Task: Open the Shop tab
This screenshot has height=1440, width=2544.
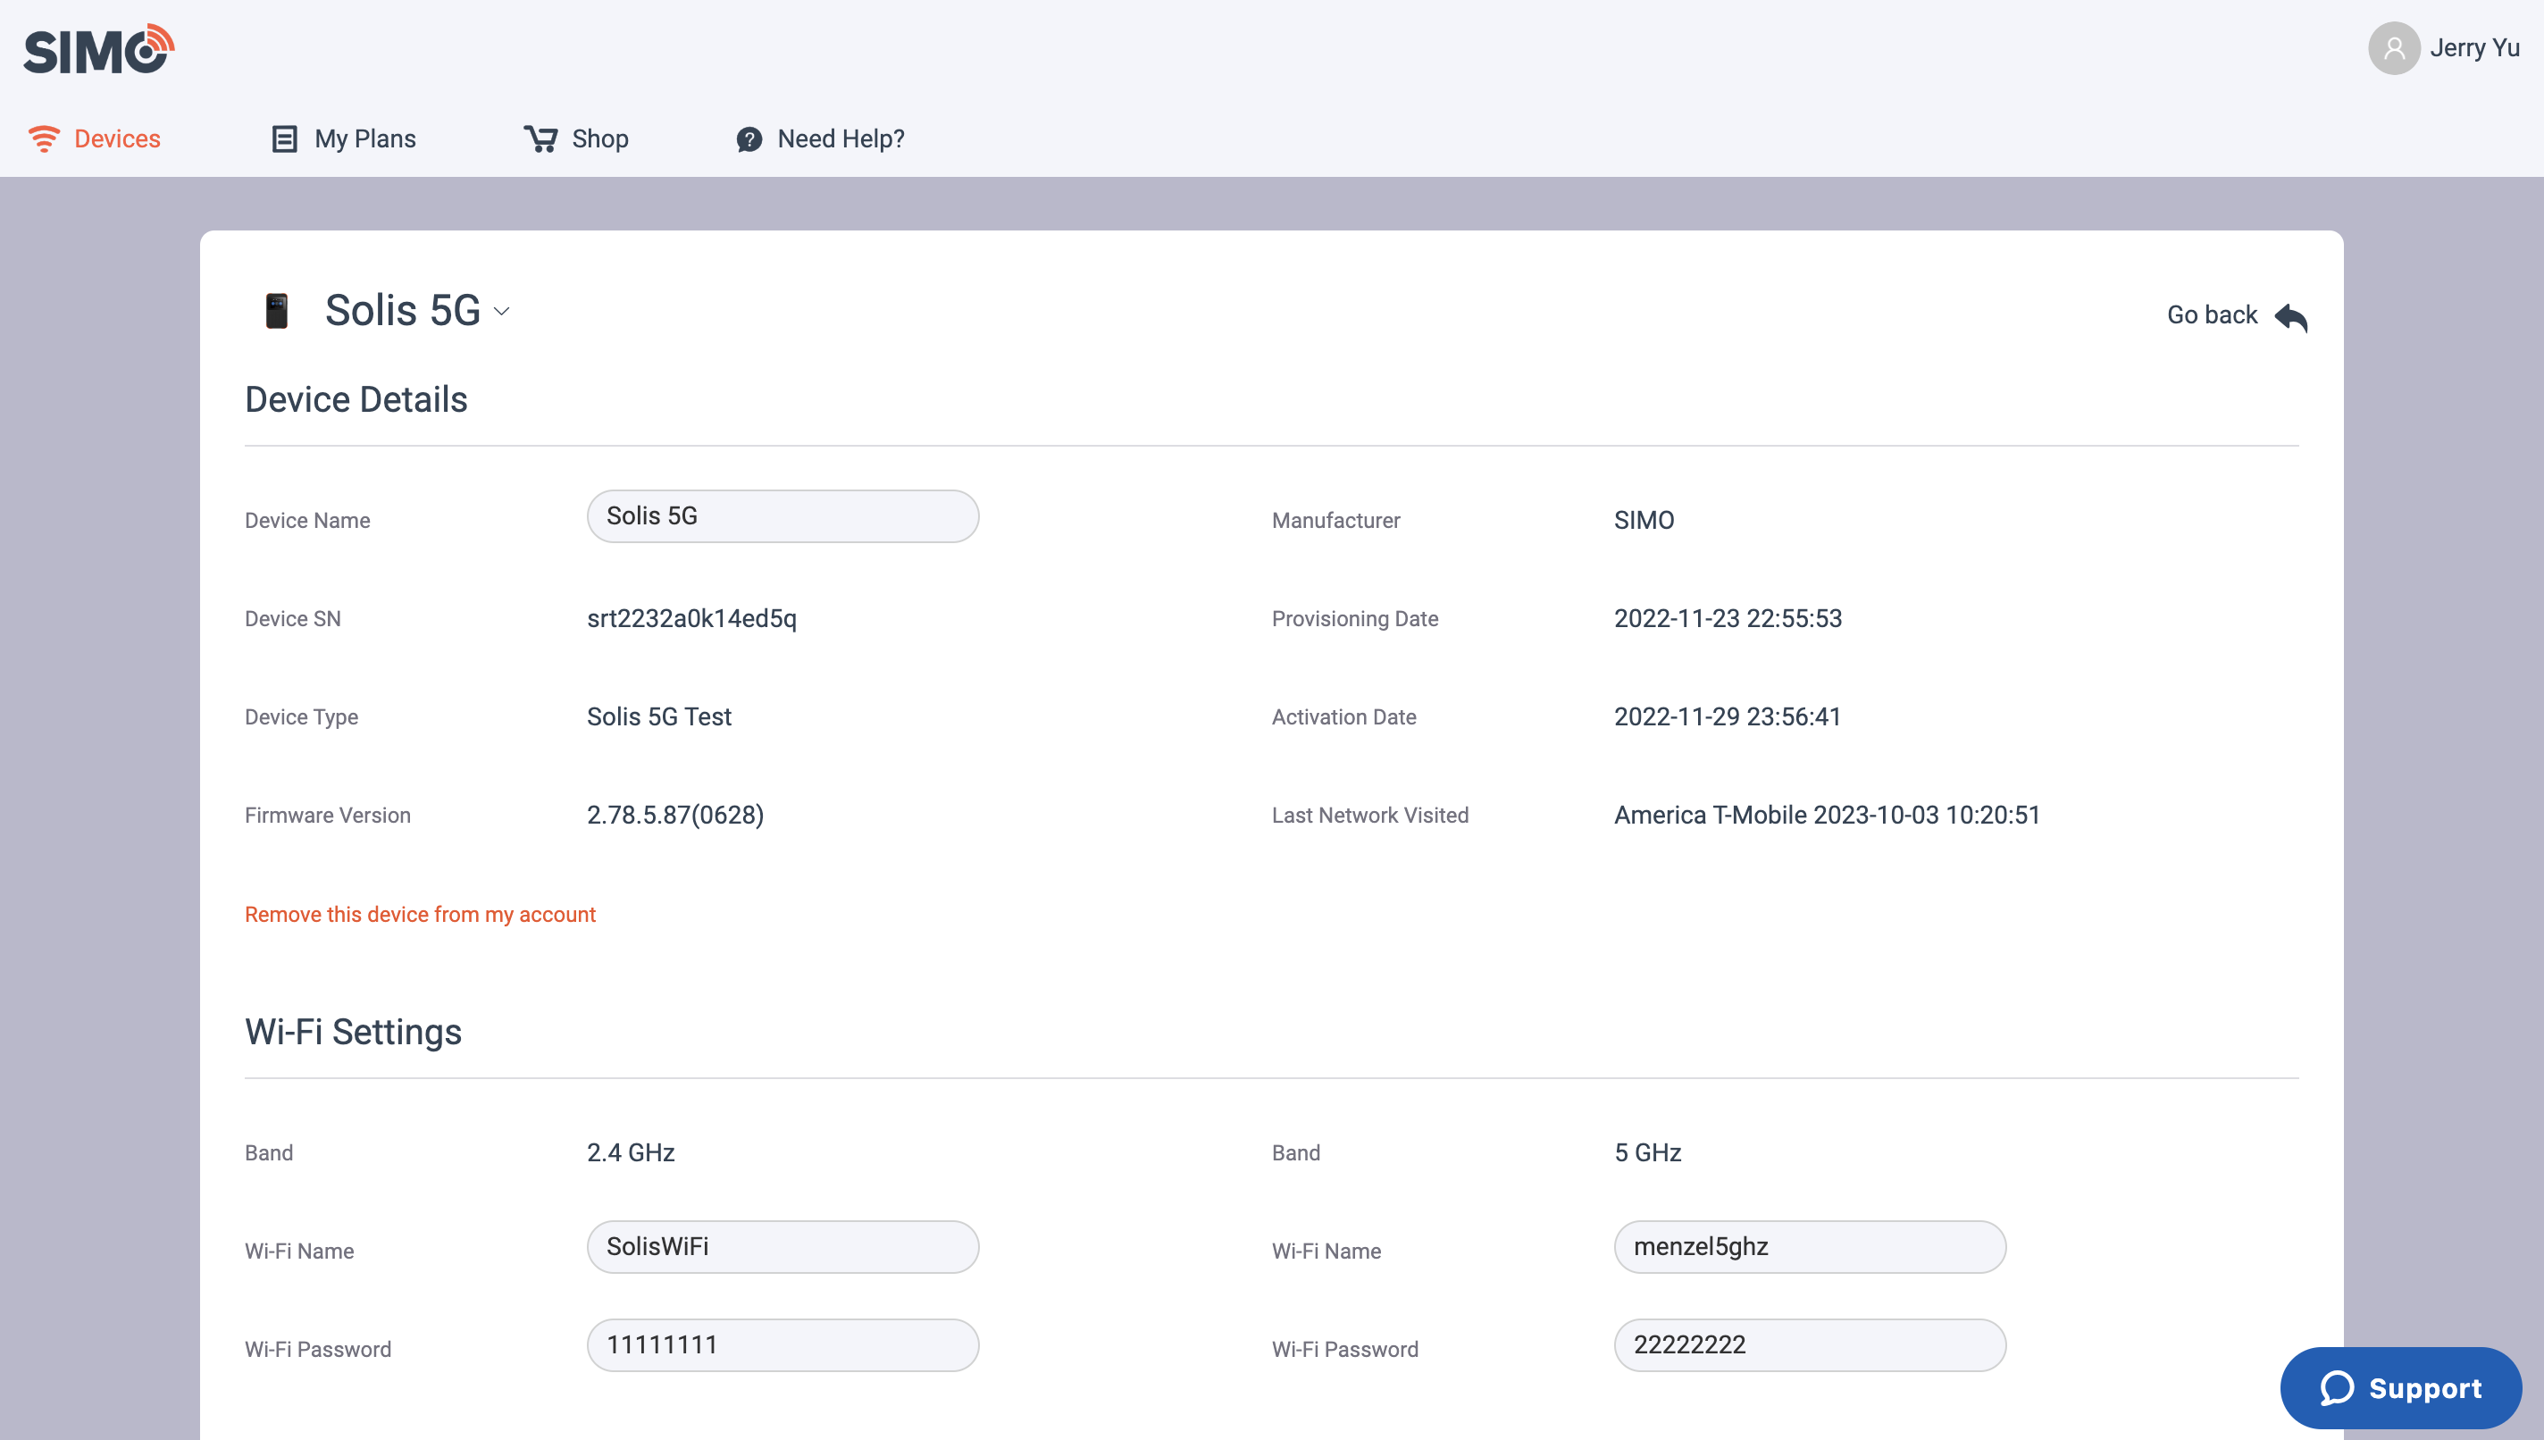Action: coord(576,138)
